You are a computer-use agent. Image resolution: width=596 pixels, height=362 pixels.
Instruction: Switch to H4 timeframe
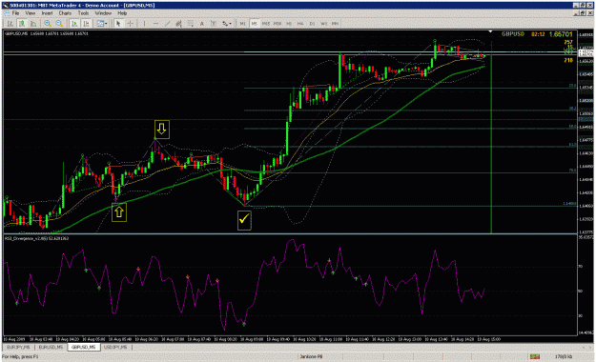300,24
